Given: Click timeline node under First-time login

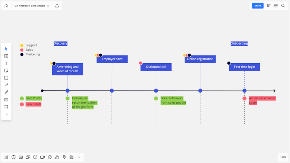Looking at the screenshot, I should [x=245, y=91].
